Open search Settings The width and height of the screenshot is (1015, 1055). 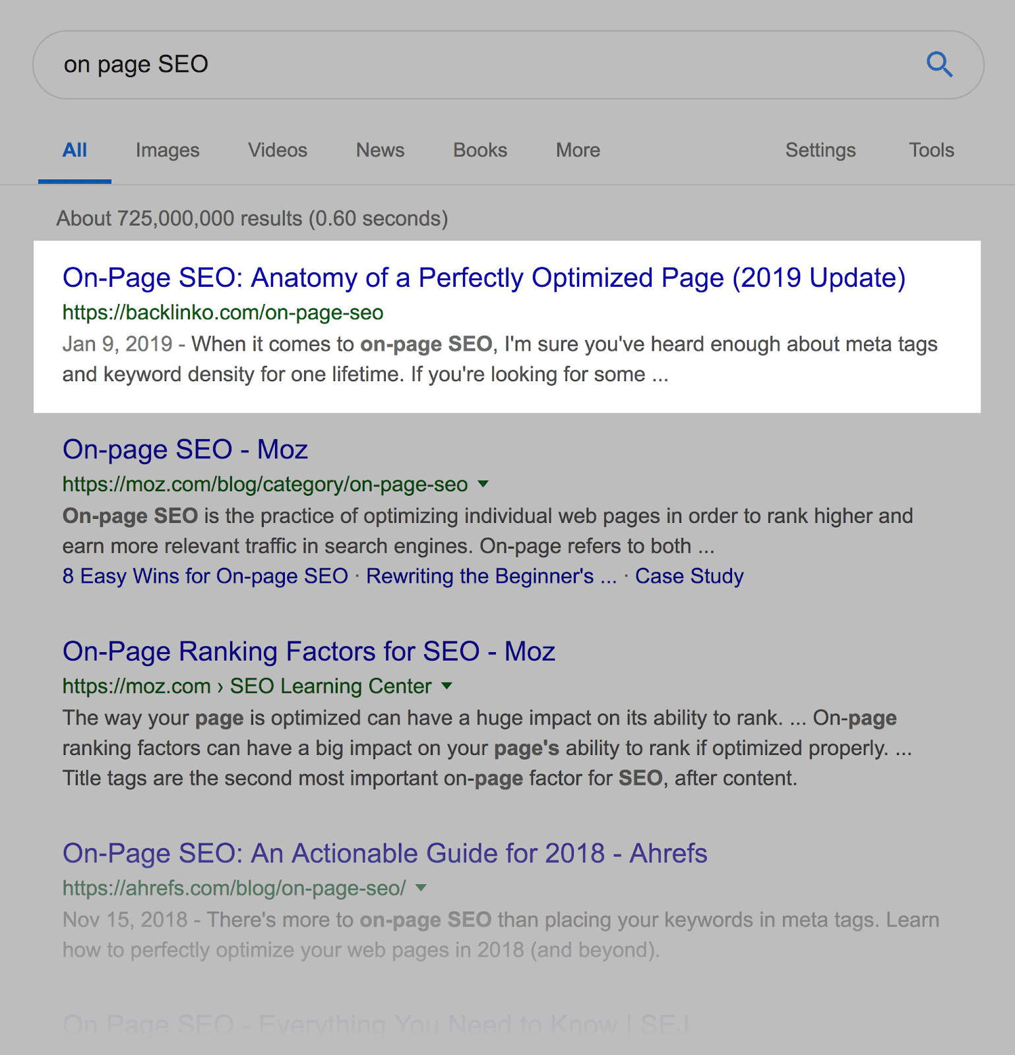820,150
